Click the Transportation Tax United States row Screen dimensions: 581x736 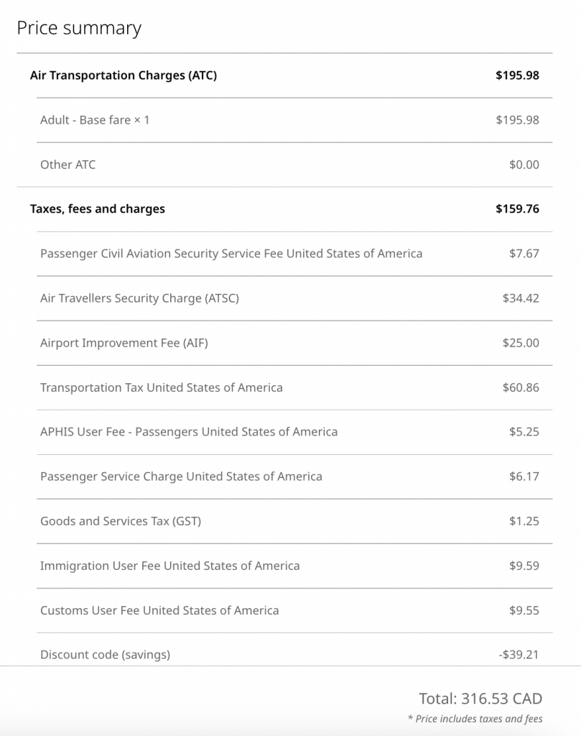162,387
